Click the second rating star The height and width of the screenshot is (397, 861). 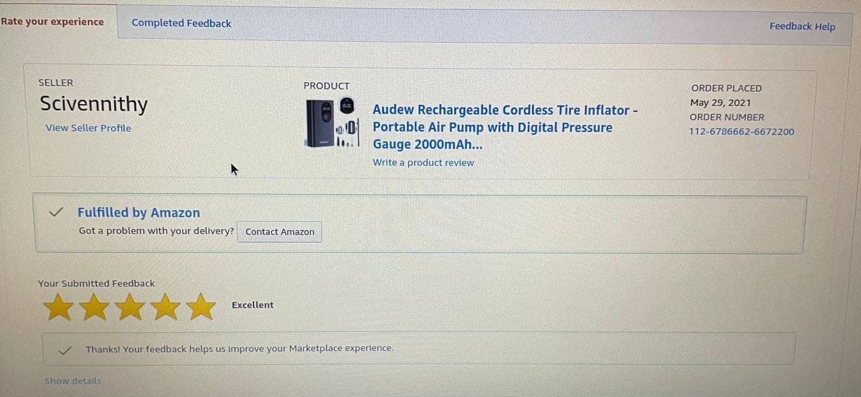(x=94, y=306)
